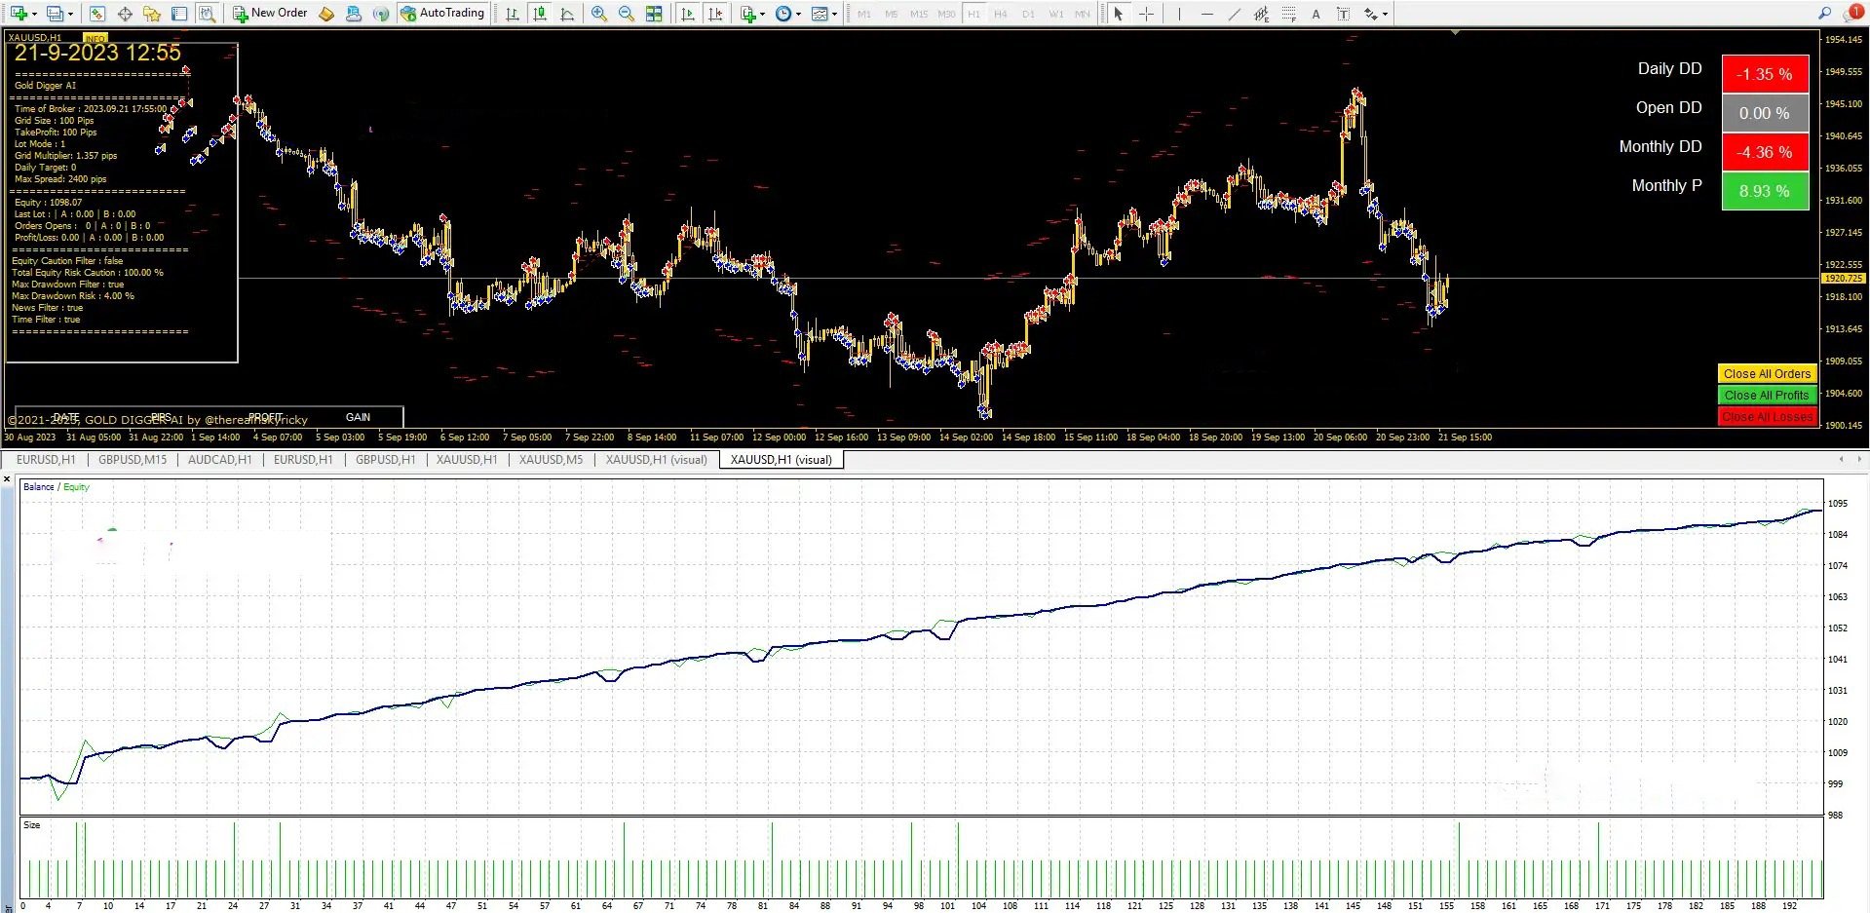Toggle chart Auto Scroll

point(688,14)
